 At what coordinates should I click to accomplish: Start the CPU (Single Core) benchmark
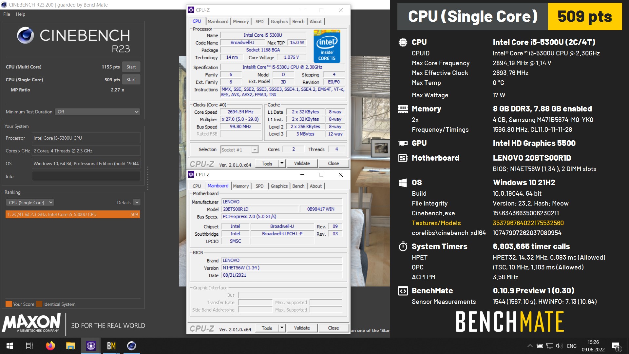(131, 80)
